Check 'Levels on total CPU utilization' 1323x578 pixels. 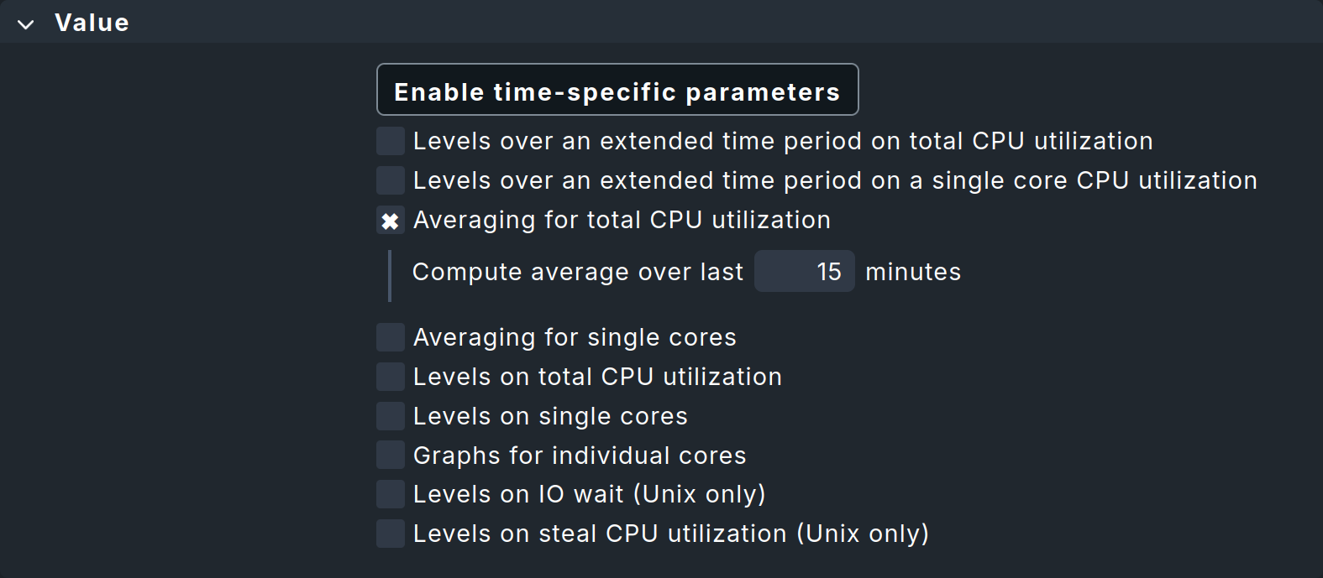390,377
